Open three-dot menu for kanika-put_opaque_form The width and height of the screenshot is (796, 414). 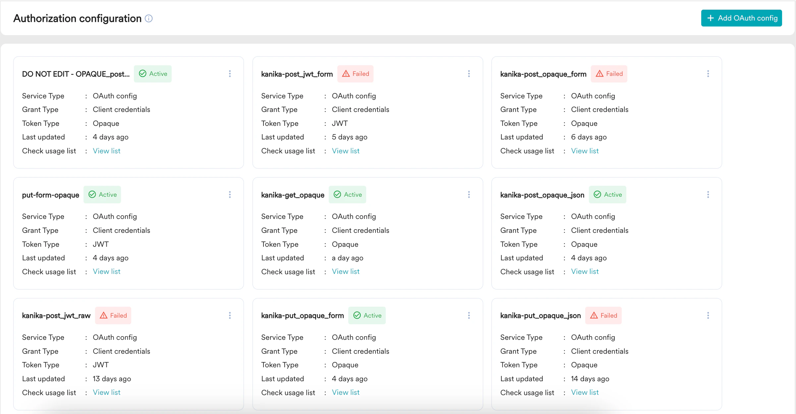(469, 315)
